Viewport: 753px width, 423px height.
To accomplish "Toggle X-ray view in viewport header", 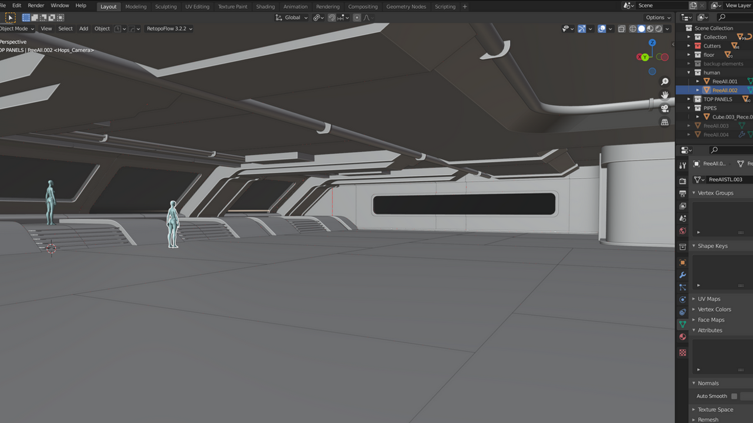I will 622,29.
